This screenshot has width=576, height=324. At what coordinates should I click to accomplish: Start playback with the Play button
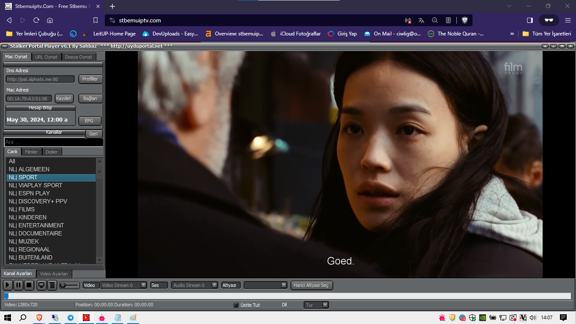click(8, 285)
